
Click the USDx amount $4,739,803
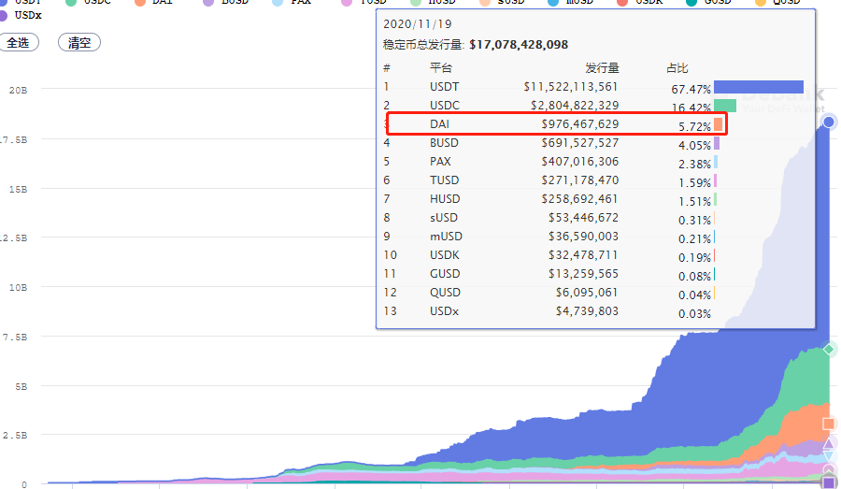(x=587, y=311)
